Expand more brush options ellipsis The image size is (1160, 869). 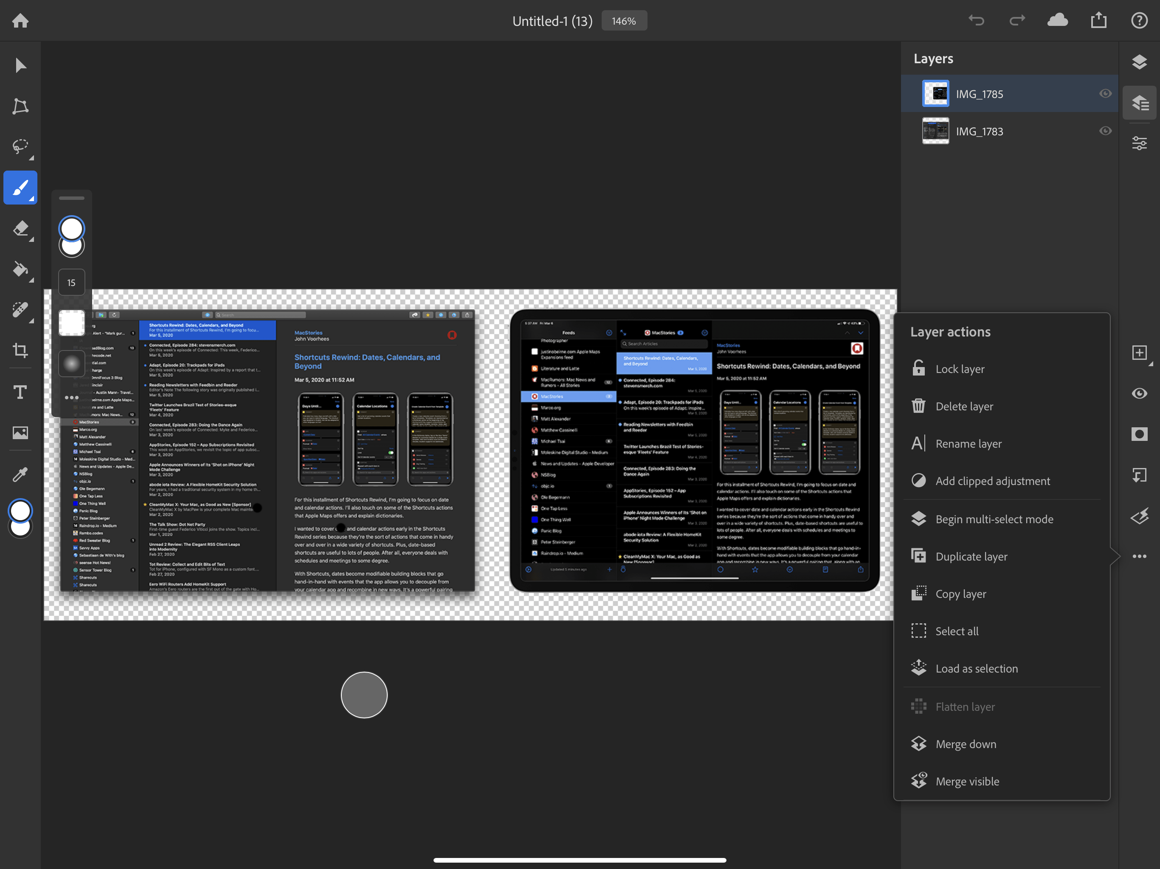click(71, 397)
